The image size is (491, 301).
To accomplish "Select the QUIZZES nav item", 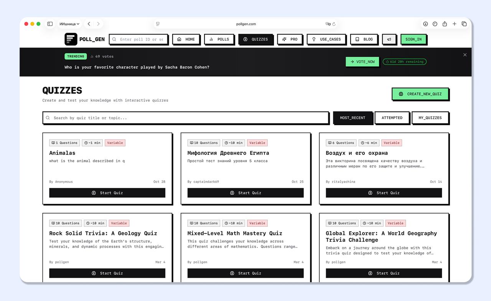I will tap(255, 39).
